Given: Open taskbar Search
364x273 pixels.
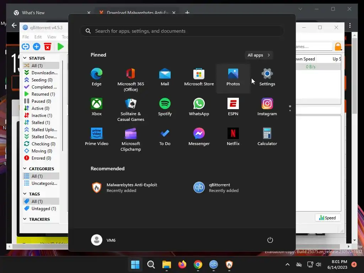Looking at the screenshot, I should [151, 264].
